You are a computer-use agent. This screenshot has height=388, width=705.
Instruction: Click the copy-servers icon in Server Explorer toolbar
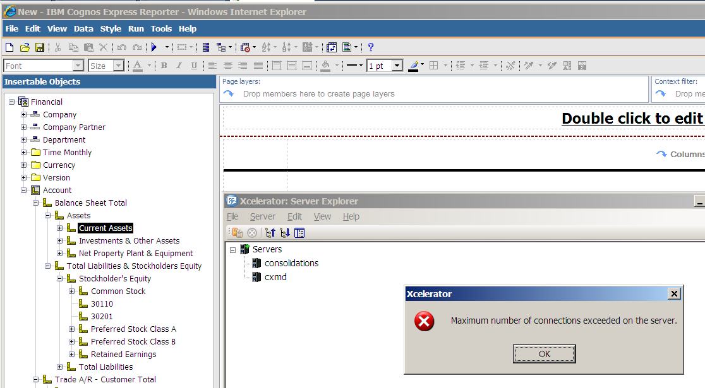237,233
